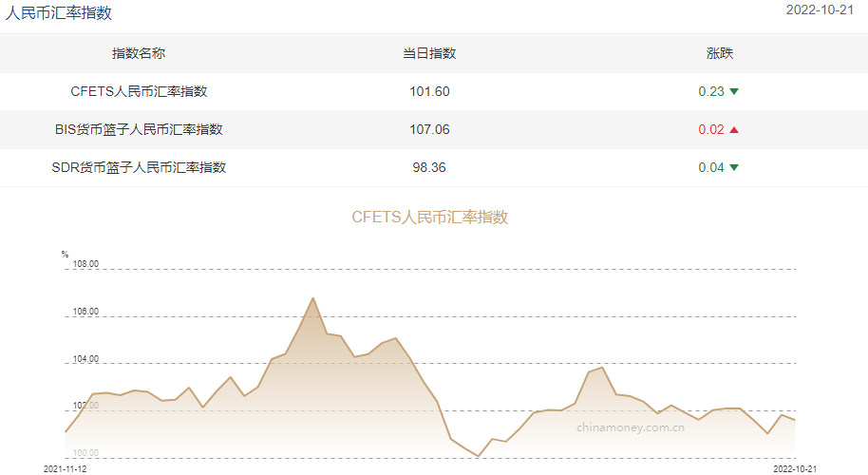Select the BIS货币篮子人民币汇率指数 row name
Image resolution: width=868 pixels, height=475 pixels.
pyautogui.click(x=139, y=129)
